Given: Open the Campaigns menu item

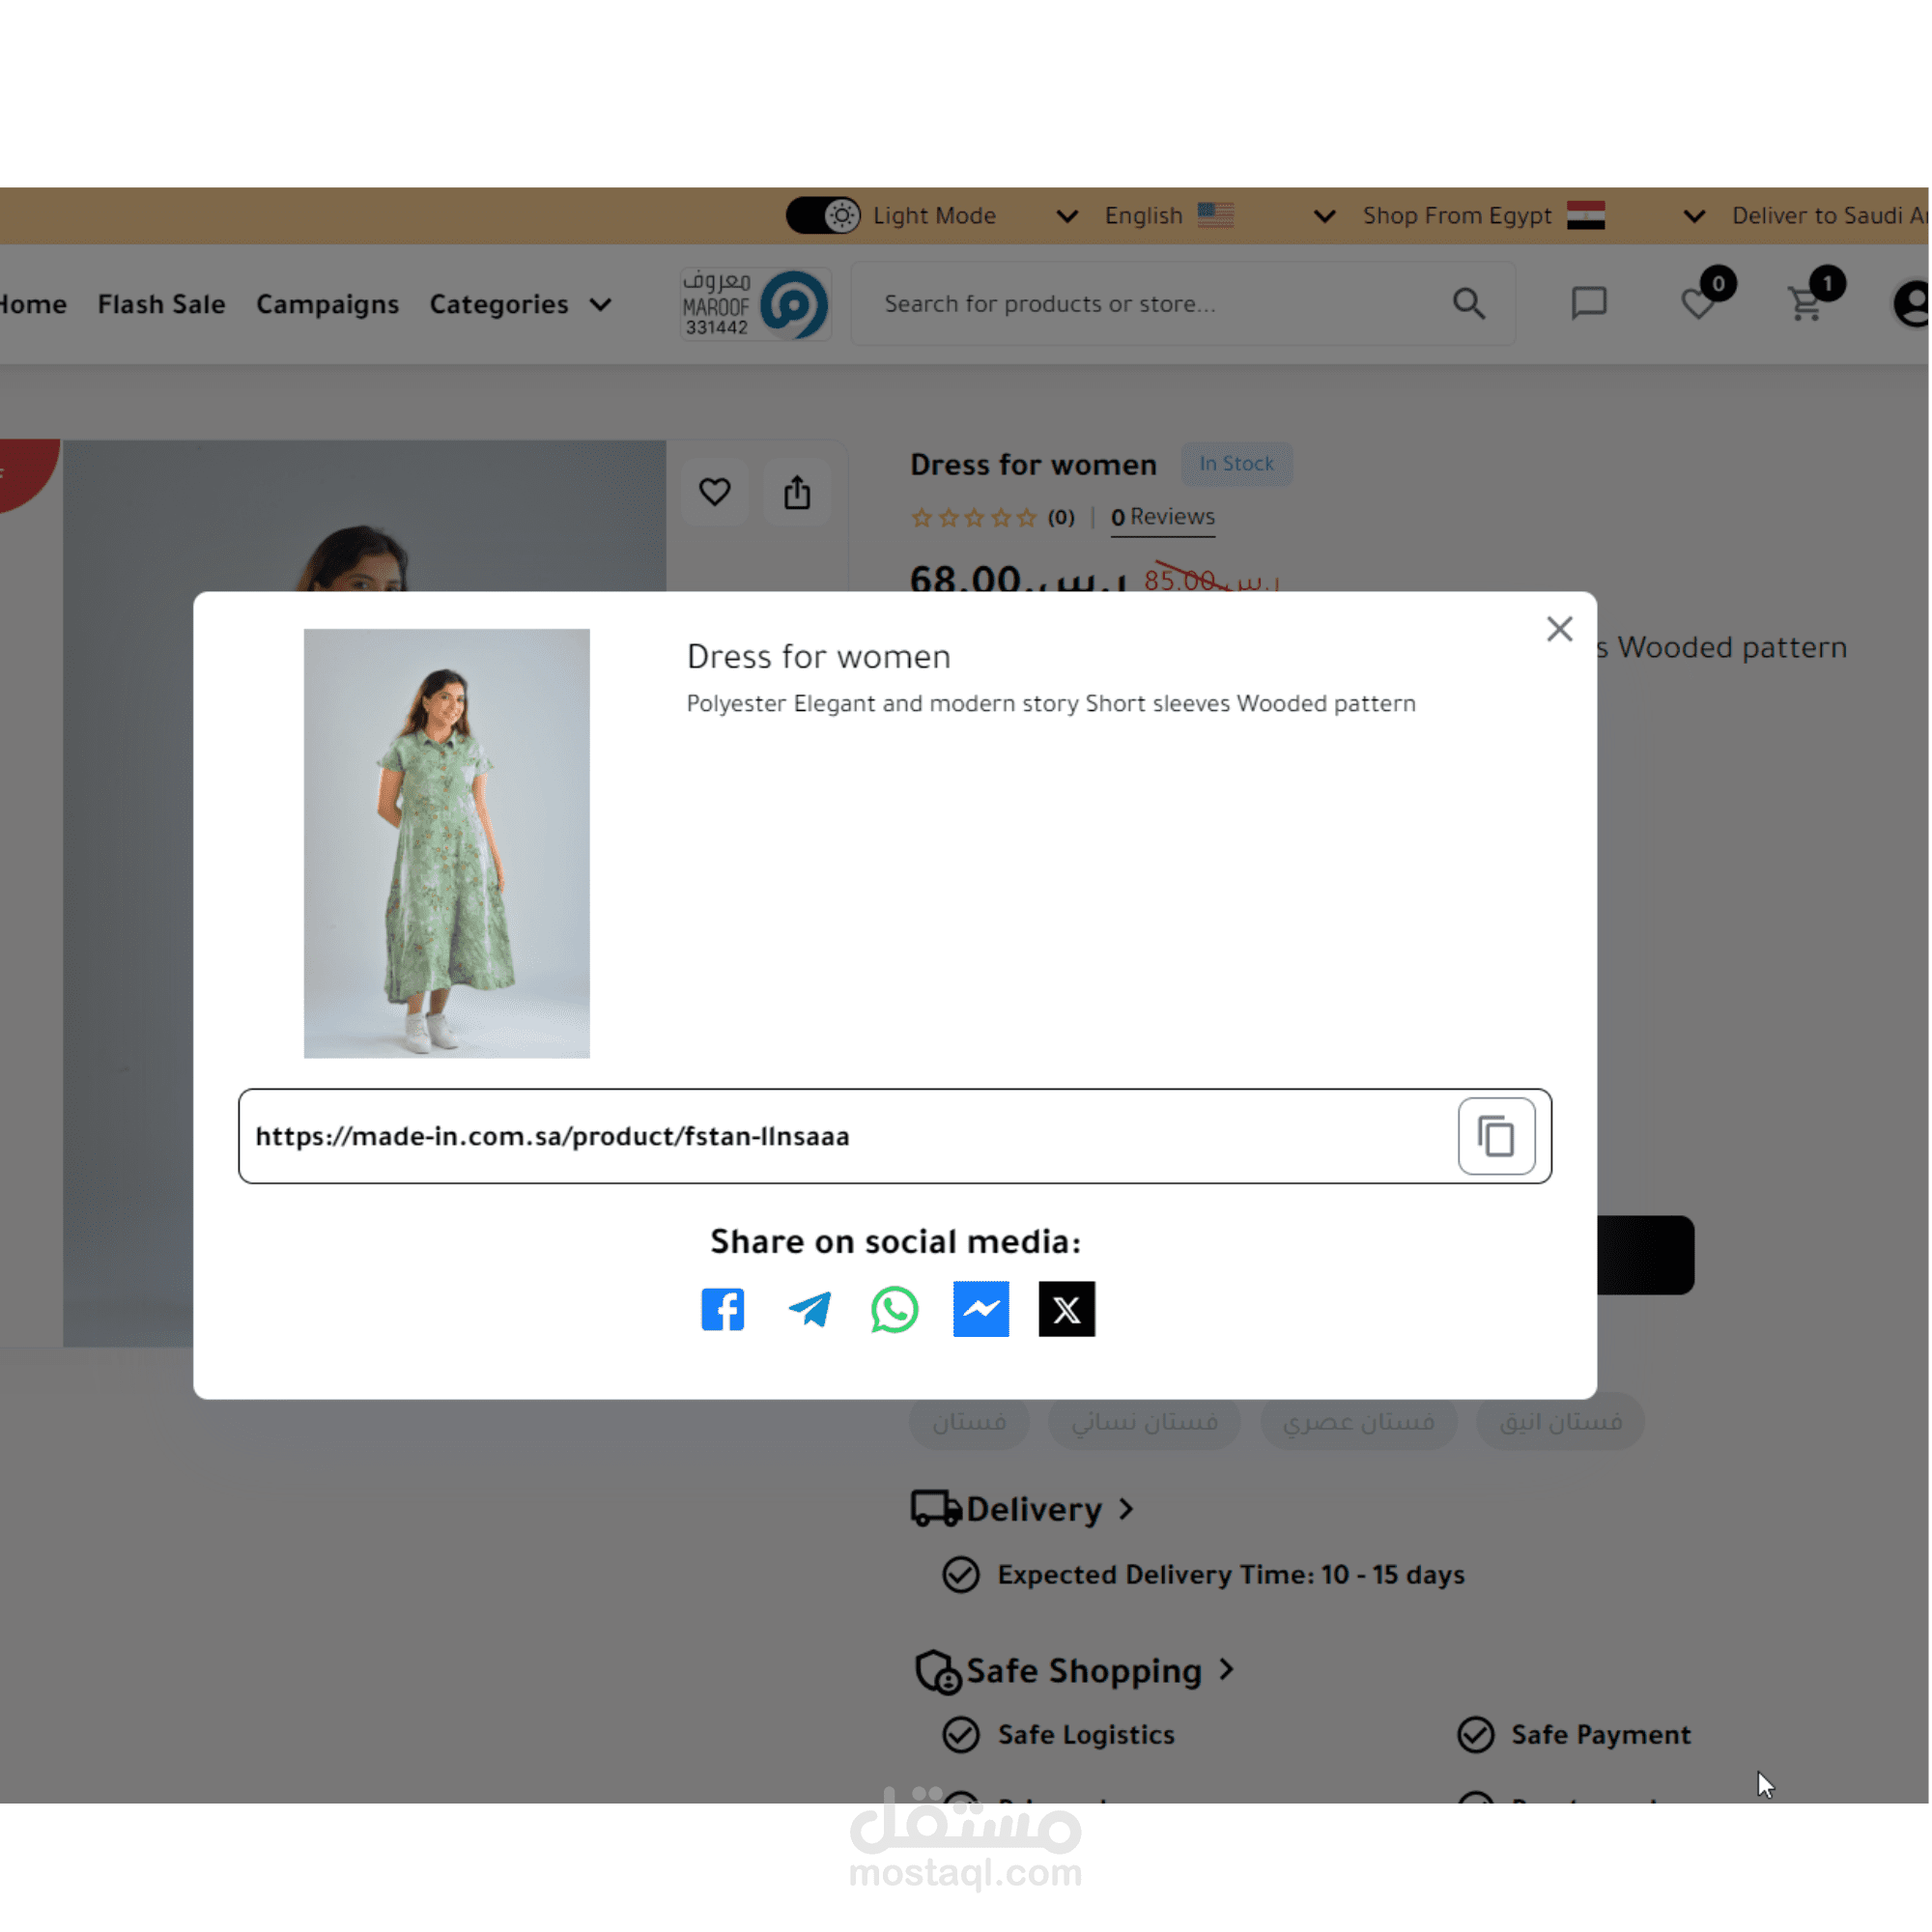Looking at the screenshot, I should [x=327, y=304].
